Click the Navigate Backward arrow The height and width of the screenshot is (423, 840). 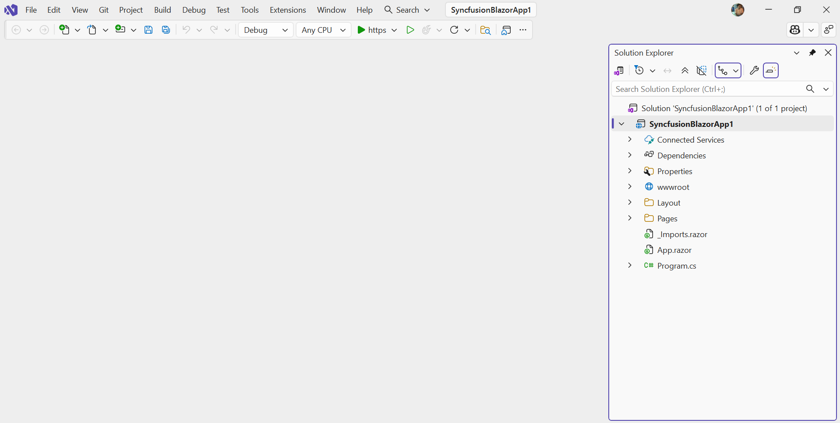16,30
